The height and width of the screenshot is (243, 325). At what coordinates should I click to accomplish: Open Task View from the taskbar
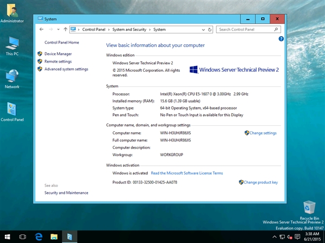23,237
